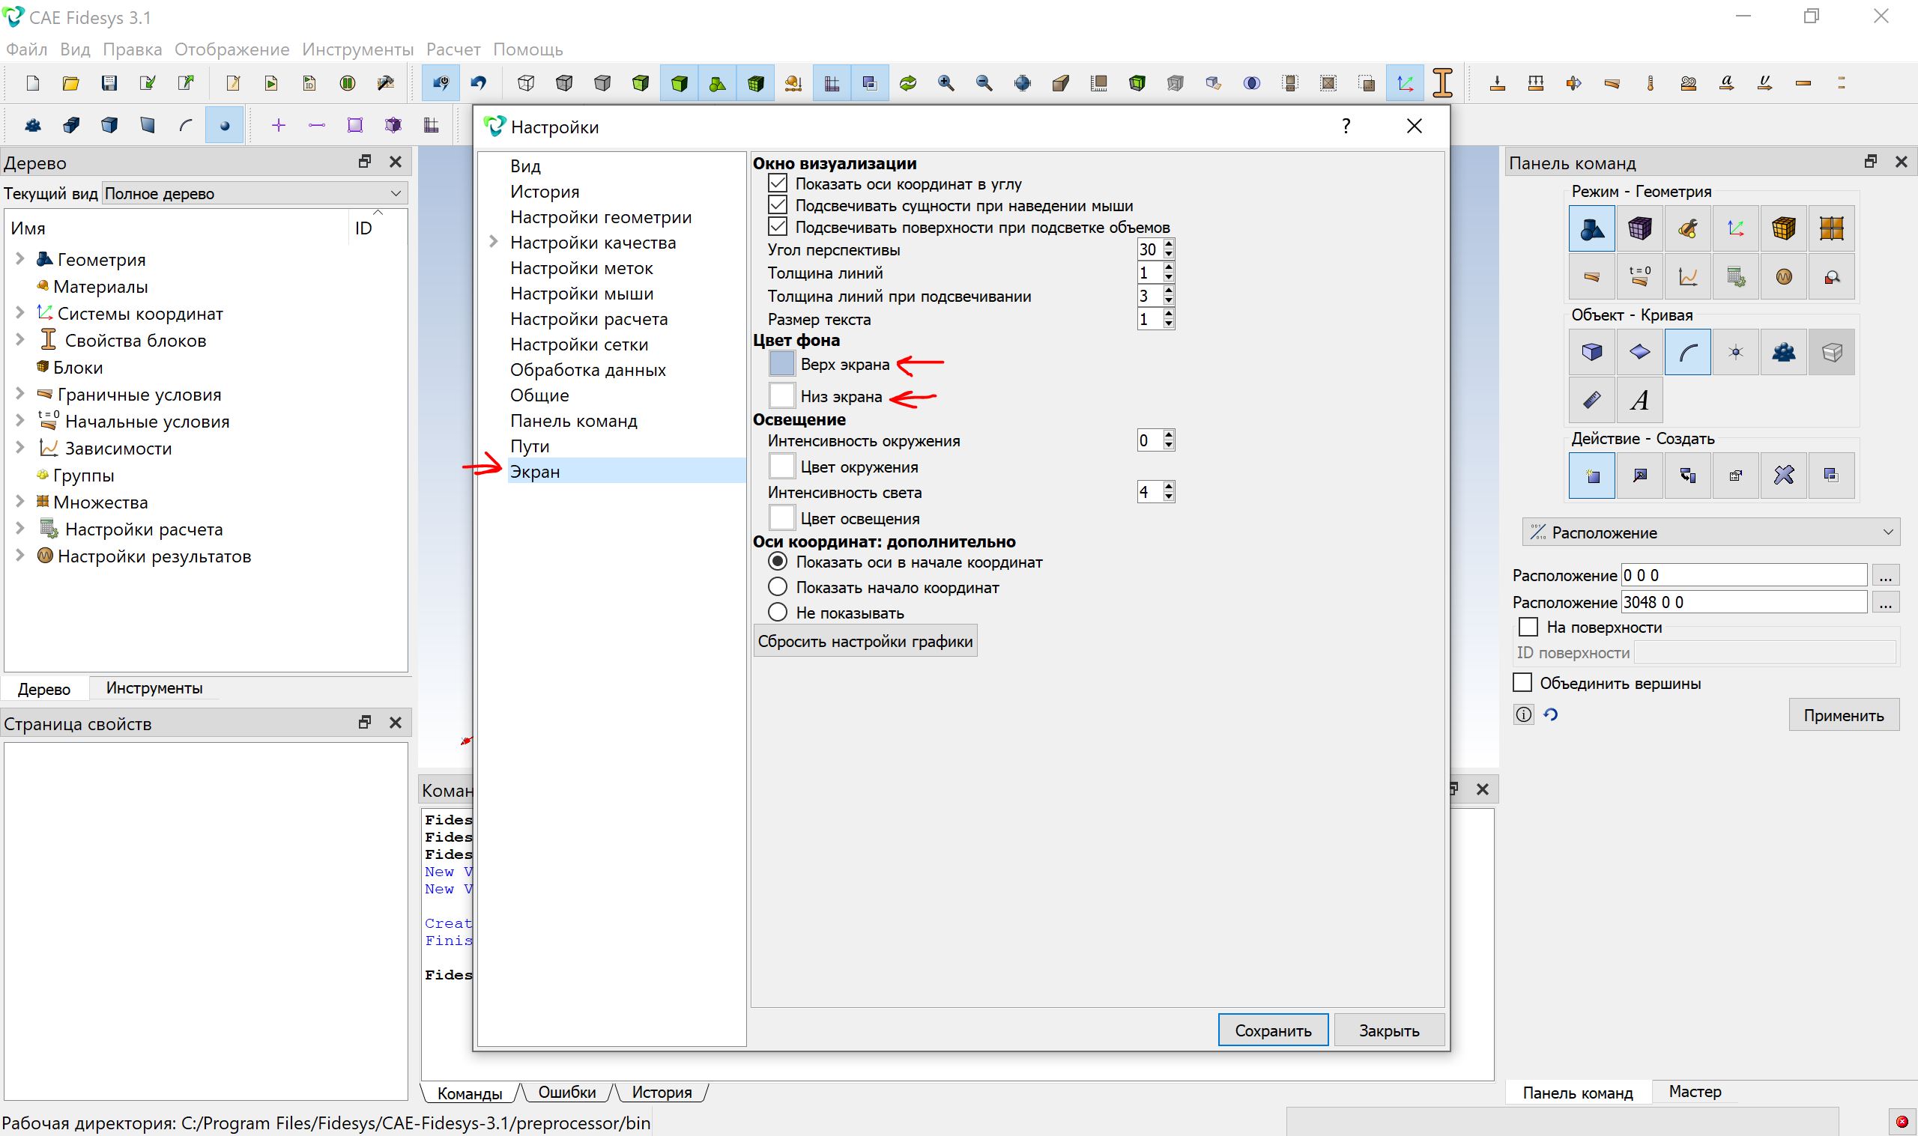Click 'Цвет освещения' color swatch
This screenshot has height=1136, width=1918.
781,517
